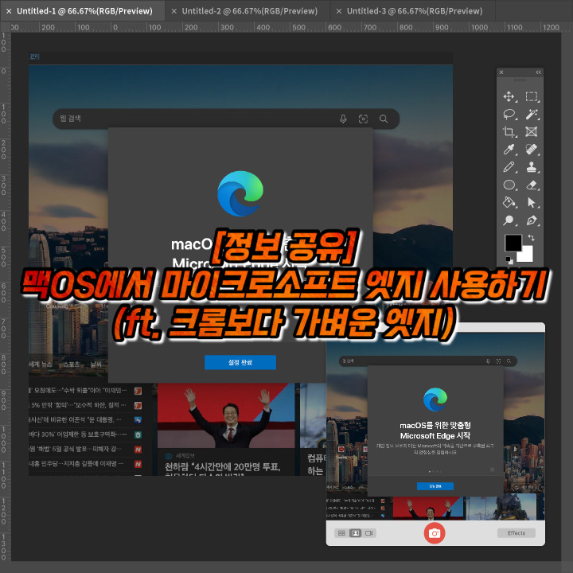Select the Frame tool
Screen dimensions: 573x573
click(532, 131)
